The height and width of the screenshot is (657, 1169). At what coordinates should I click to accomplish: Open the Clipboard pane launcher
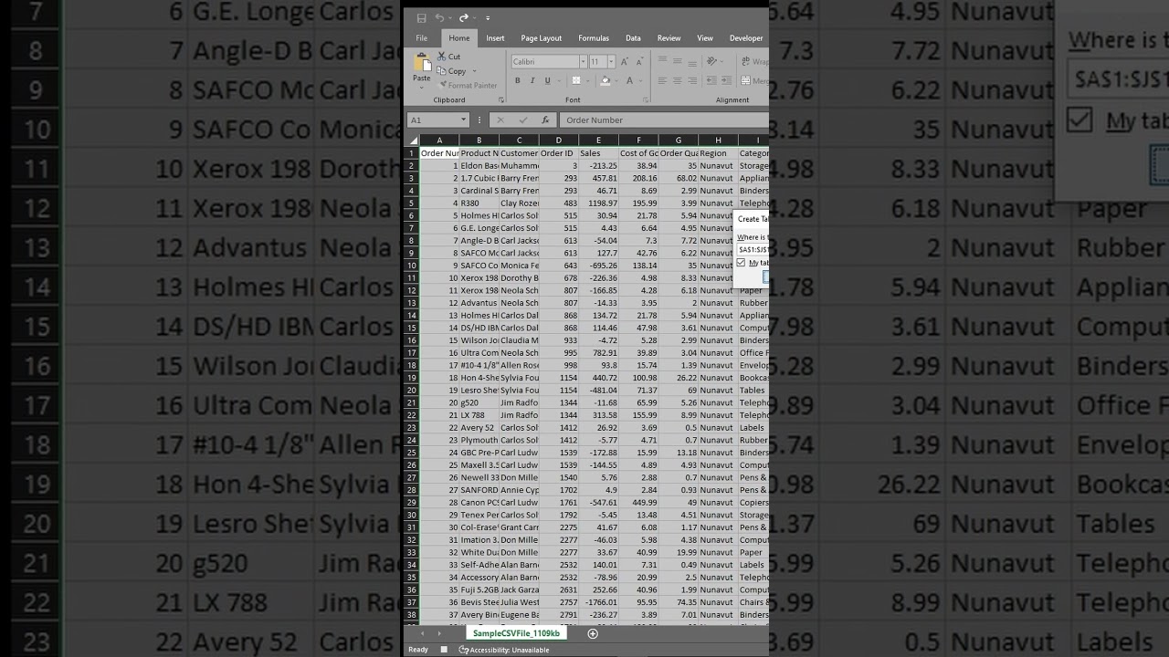point(500,100)
